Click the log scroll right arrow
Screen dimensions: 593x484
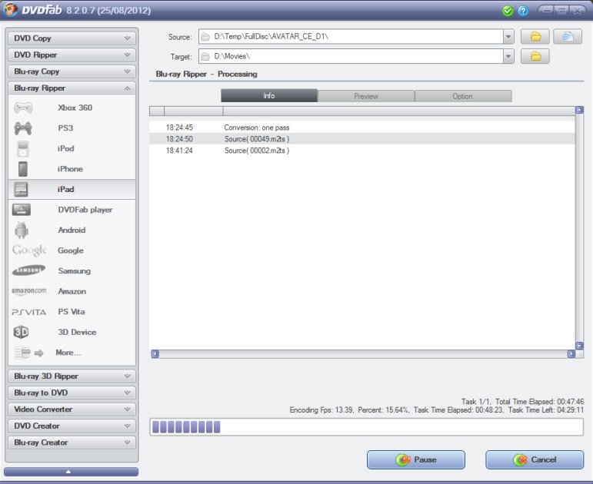click(571, 353)
